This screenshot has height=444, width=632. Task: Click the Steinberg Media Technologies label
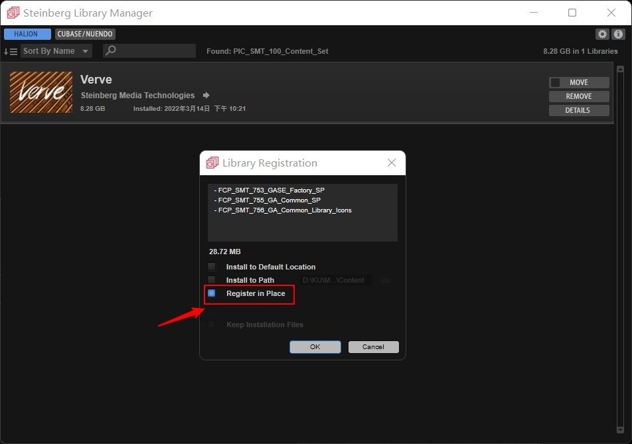click(x=138, y=96)
